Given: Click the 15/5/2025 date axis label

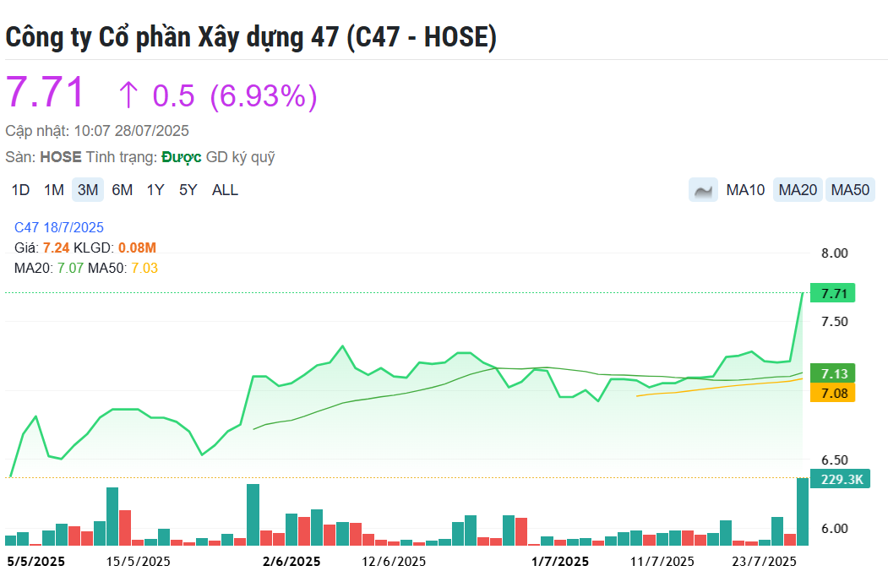Looking at the screenshot, I should (139, 562).
